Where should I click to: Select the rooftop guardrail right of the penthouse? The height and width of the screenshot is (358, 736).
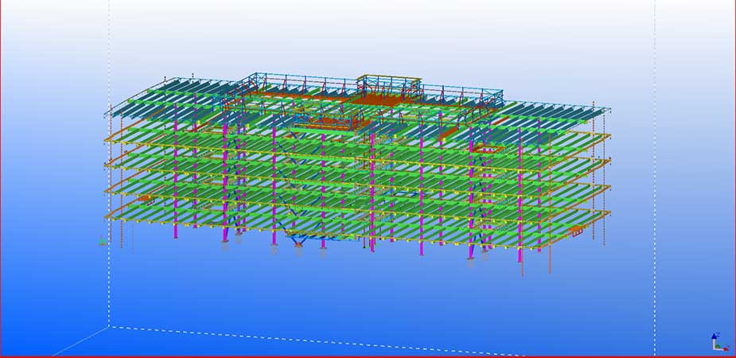(x=461, y=91)
